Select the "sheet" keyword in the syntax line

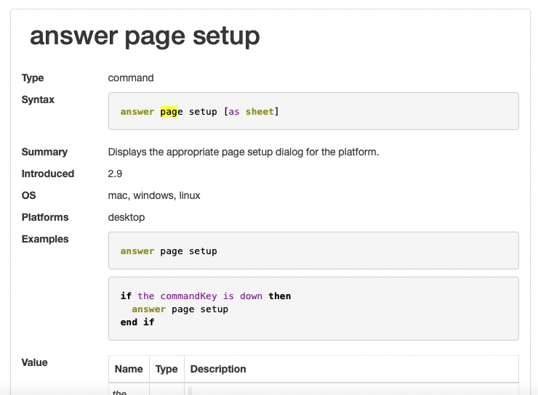coord(260,112)
